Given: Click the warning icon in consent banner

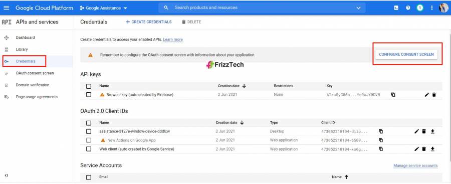Looking at the screenshot, I should (x=91, y=55).
